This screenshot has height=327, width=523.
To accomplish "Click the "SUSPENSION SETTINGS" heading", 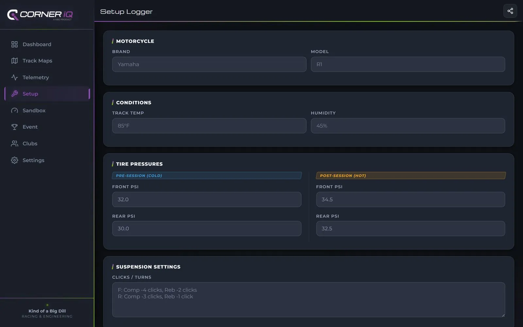I will point(148,267).
